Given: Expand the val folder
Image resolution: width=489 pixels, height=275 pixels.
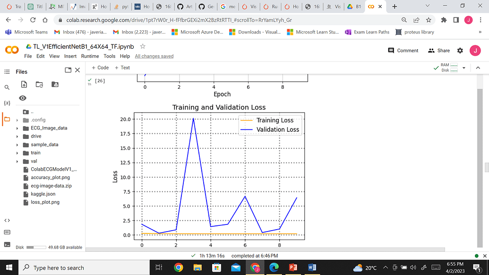Looking at the screenshot, I should click(x=17, y=161).
